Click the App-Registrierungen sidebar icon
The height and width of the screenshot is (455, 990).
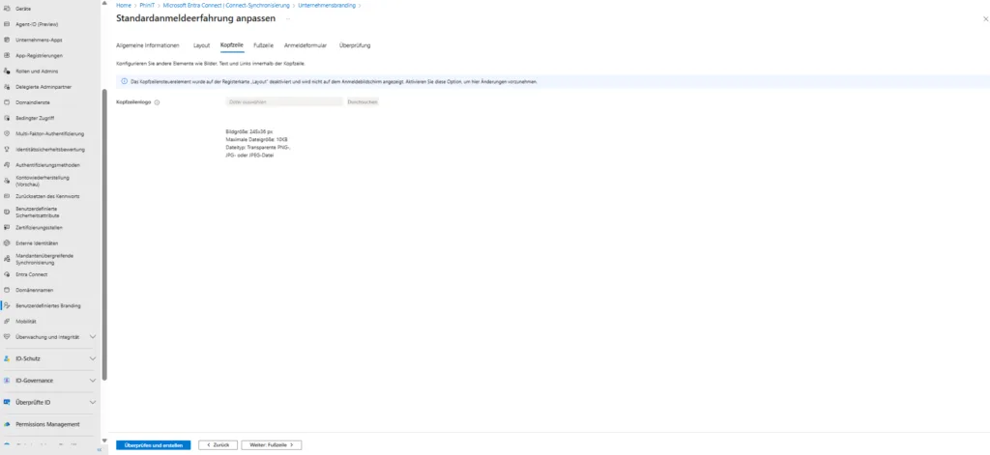[x=7, y=55]
